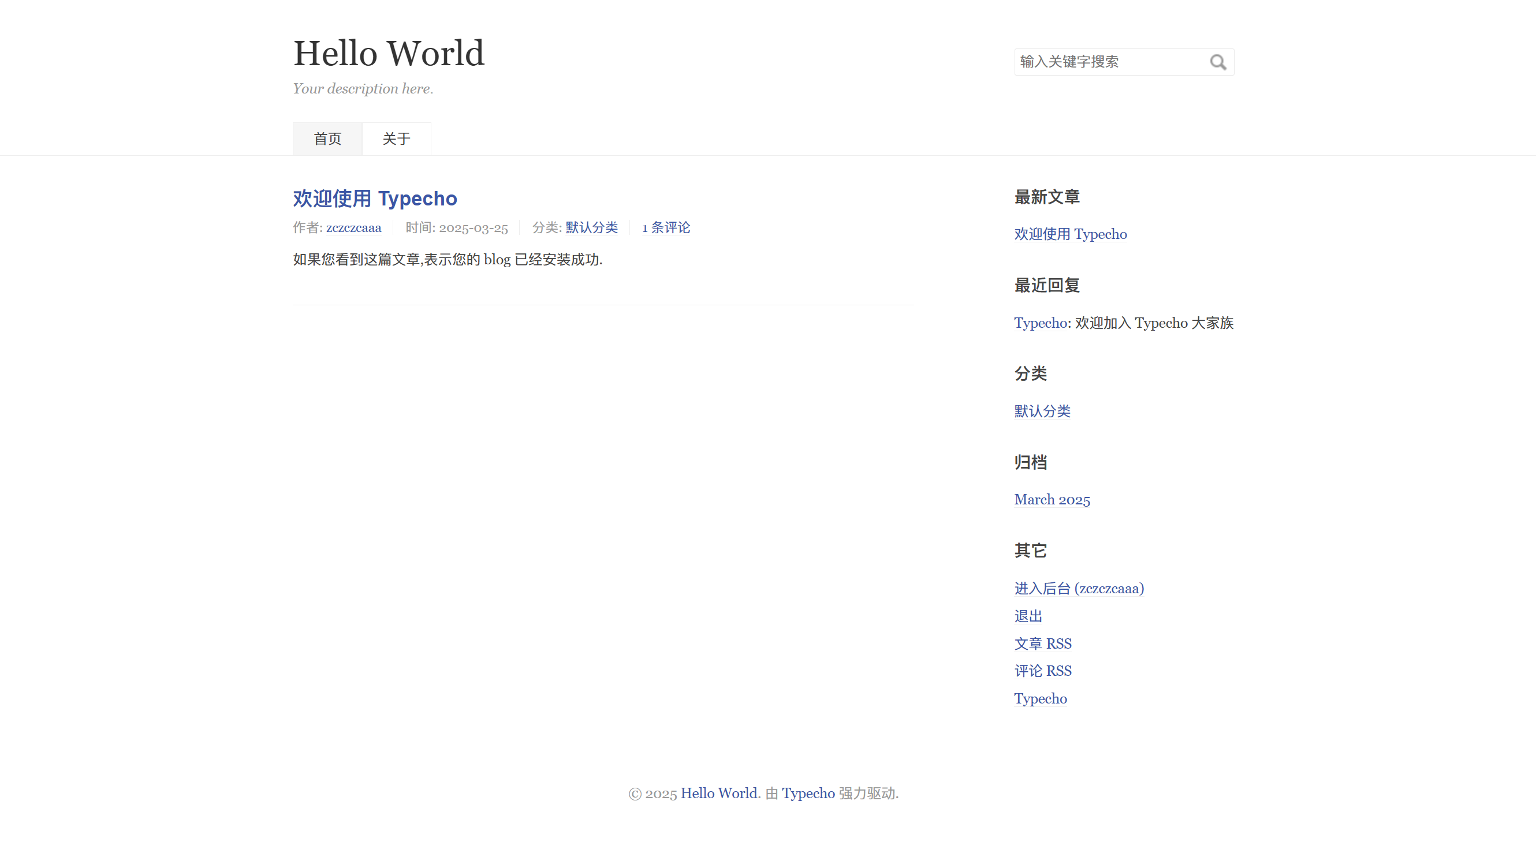Open the 文章 RSS feed
1536x857 pixels.
click(x=1043, y=643)
